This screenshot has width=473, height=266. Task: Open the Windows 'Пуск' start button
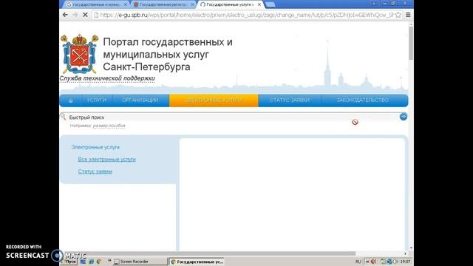tap(69, 262)
